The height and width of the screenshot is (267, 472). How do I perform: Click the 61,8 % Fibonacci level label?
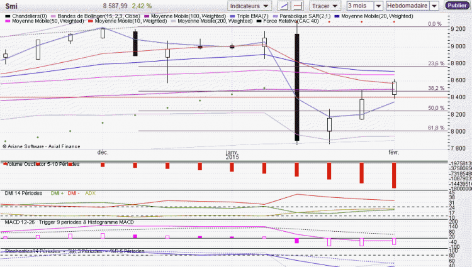pos(436,128)
